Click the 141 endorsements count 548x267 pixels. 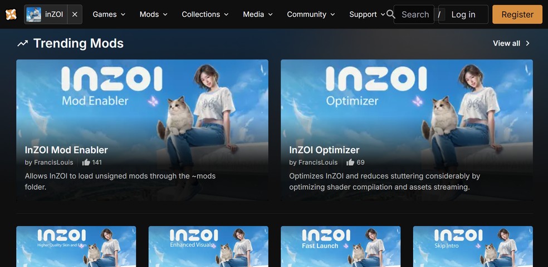pyautogui.click(x=97, y=162)
